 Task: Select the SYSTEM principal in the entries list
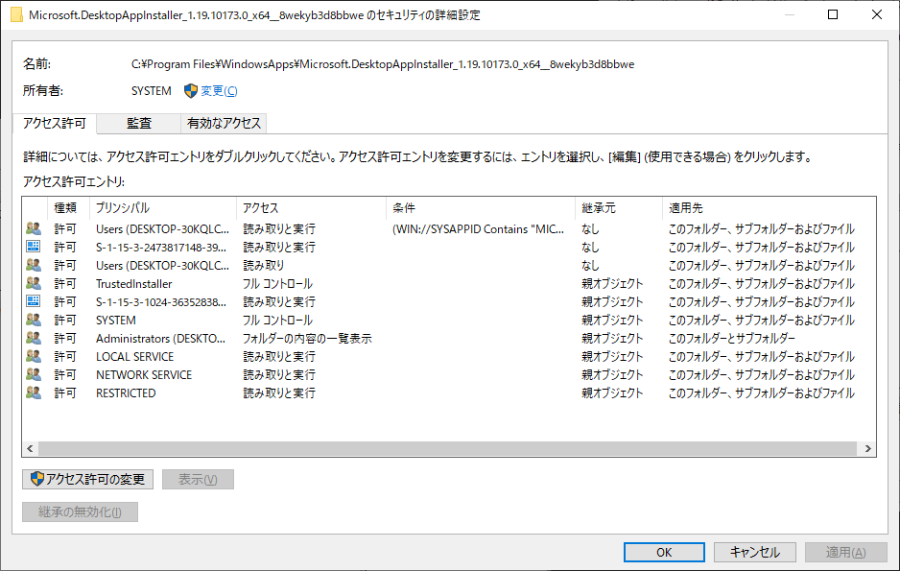click(116, 320)
